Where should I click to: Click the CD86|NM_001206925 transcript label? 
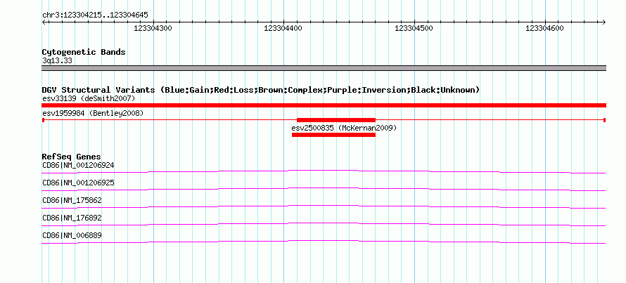(78, 183)
